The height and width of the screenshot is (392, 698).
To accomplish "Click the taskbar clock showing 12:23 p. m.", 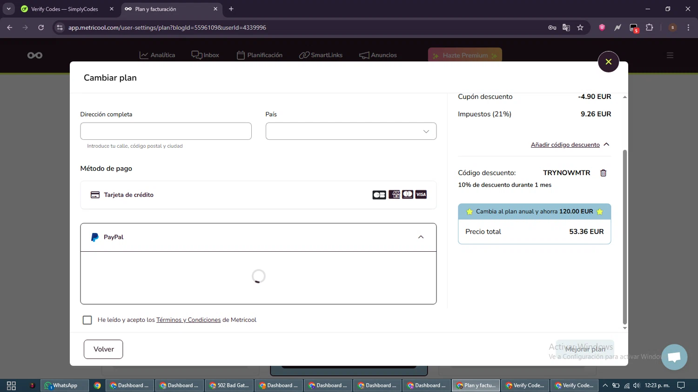I will 657,385.
